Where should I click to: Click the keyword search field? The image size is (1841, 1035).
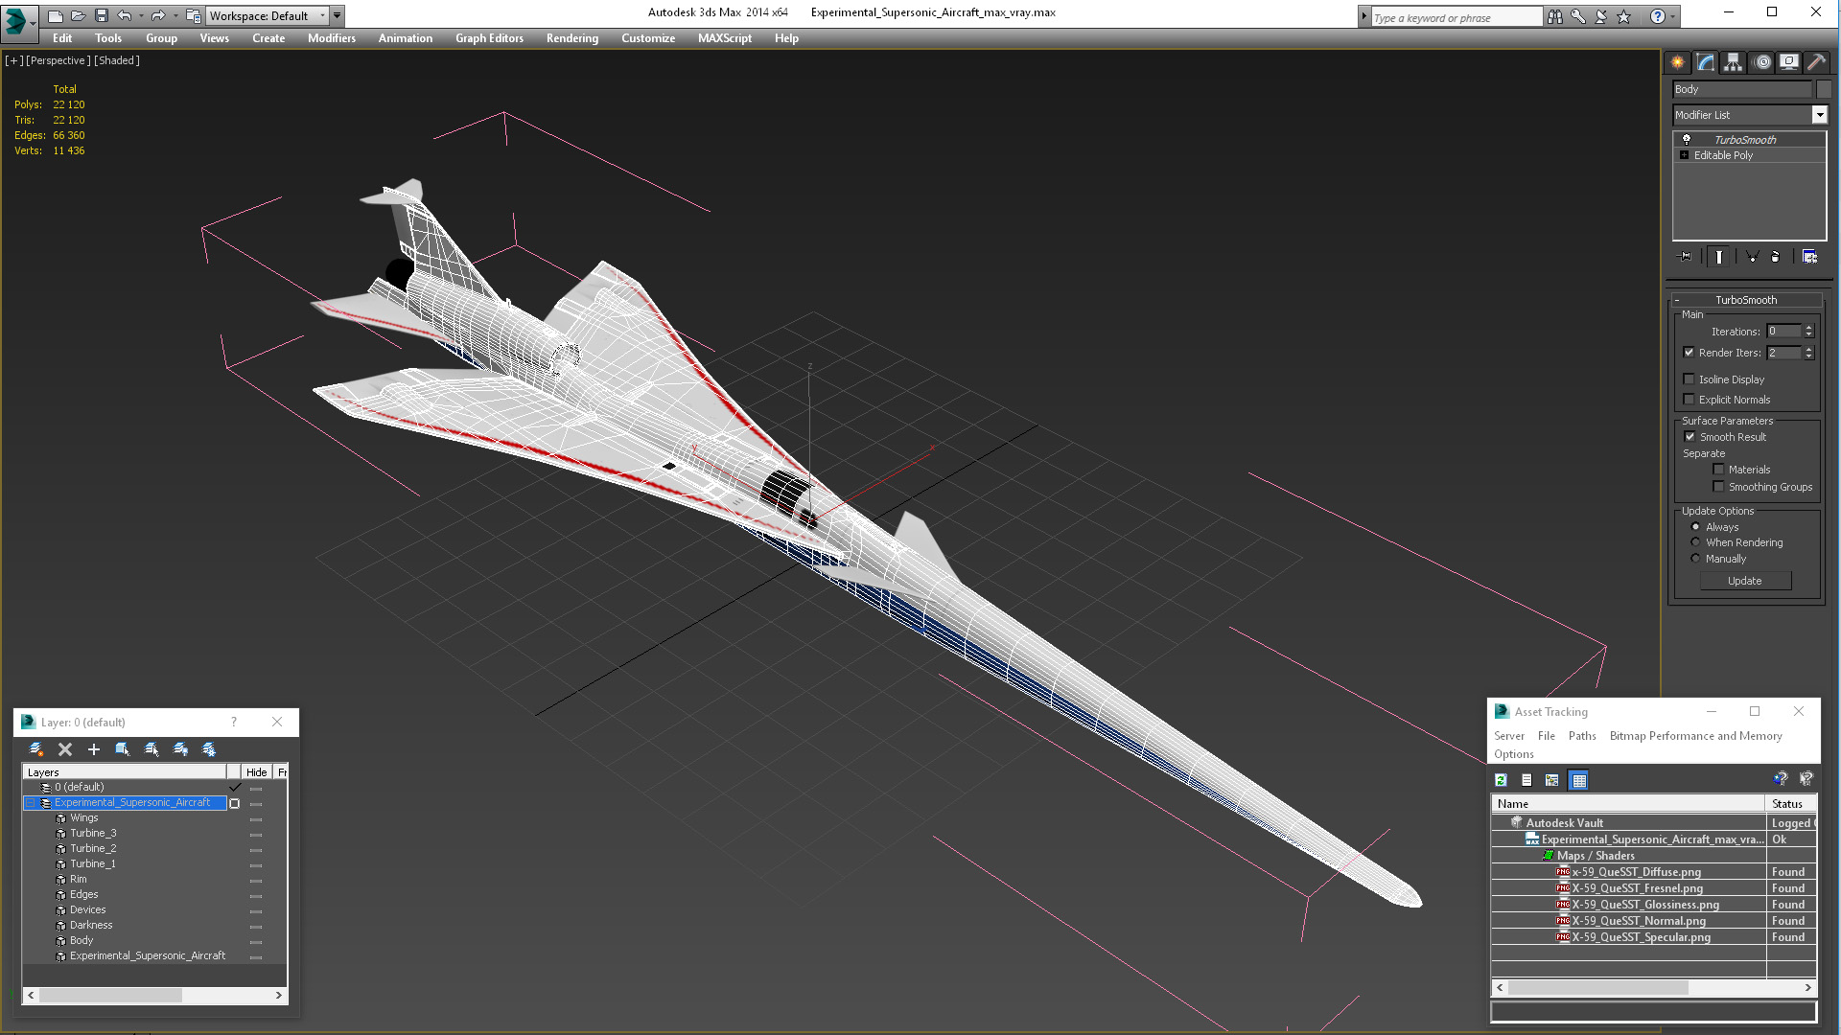[x=1456, y=17]
